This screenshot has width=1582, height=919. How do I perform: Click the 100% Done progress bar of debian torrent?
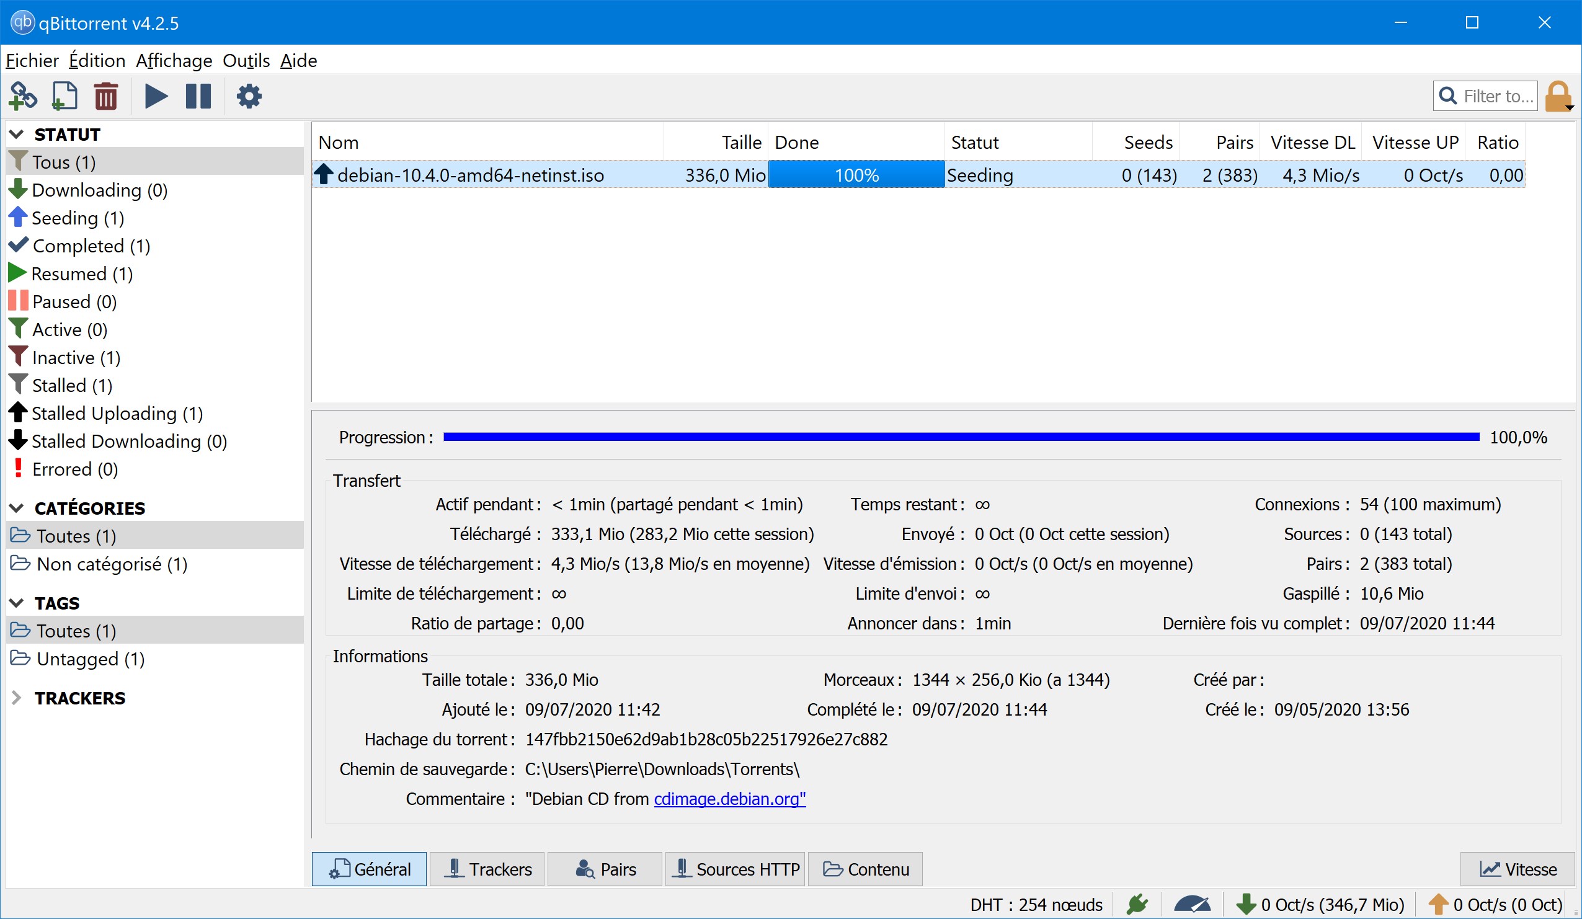pyautogui.click(x=856, y=174)
